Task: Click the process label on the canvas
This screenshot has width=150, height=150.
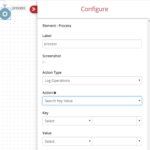Action: coord(19,8)
